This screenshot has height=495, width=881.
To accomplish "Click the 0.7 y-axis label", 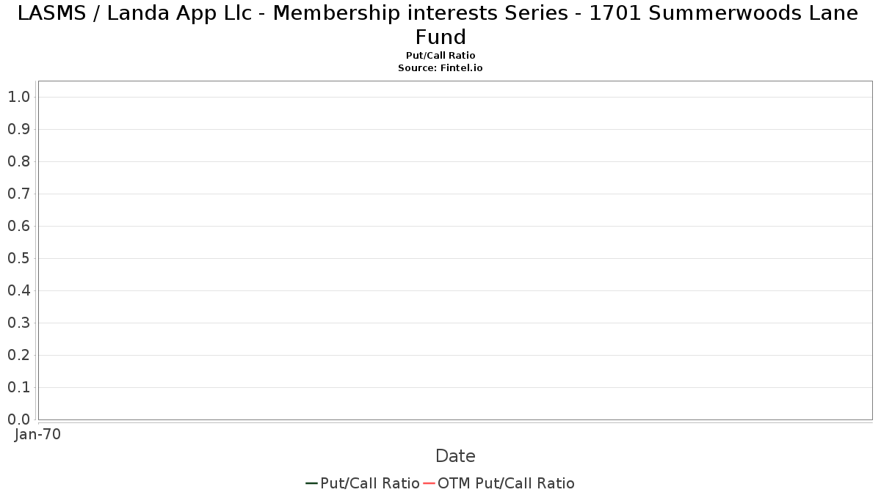I will (18, 194).
